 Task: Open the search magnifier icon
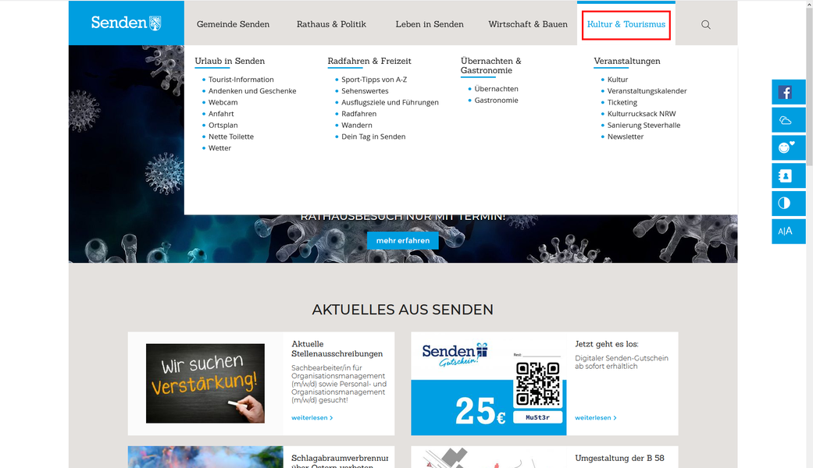(x=706, y=24)
